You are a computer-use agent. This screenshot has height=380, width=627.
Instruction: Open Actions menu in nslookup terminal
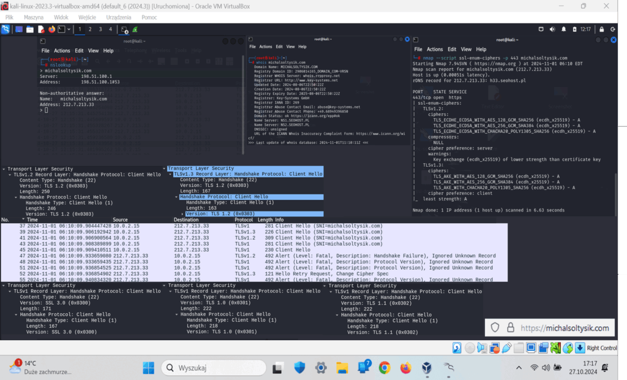(x=62, y=51)
